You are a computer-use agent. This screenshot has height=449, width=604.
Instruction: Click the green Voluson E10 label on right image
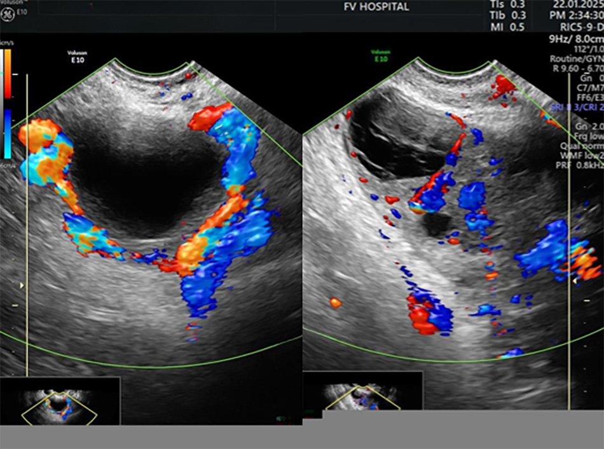point(381,55)
